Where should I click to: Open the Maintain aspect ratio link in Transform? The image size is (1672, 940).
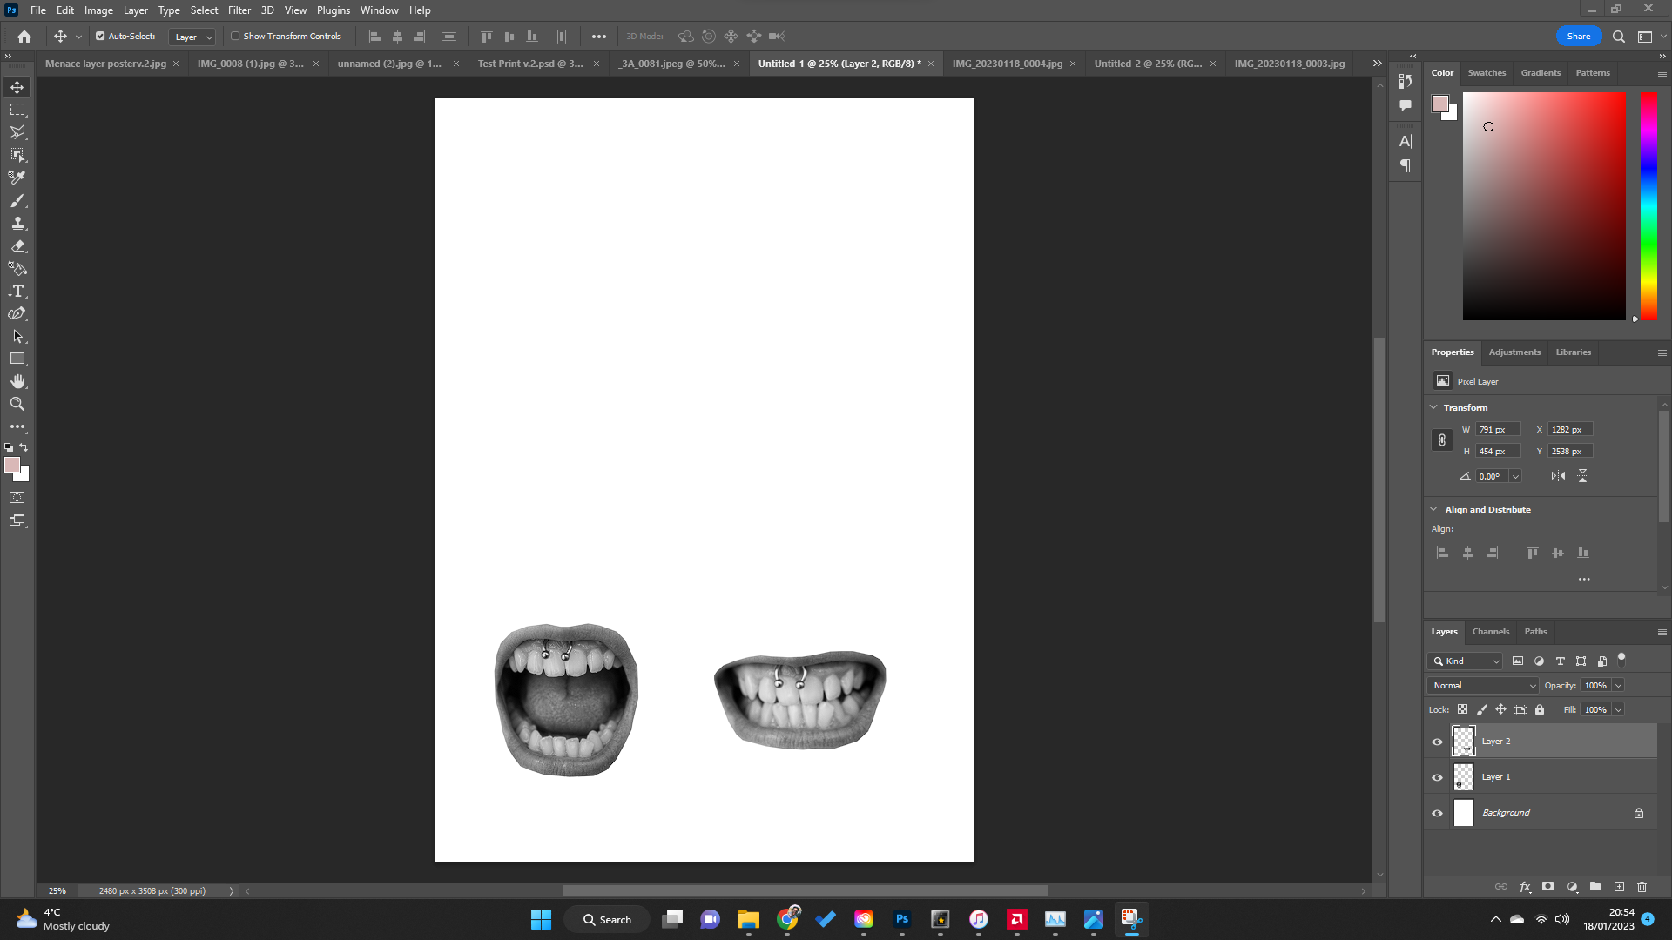pyautogui.click(x=1440, y=440)
